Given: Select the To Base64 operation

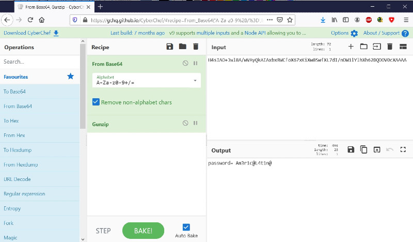Looking at the screenshot, I should (40, 92).
